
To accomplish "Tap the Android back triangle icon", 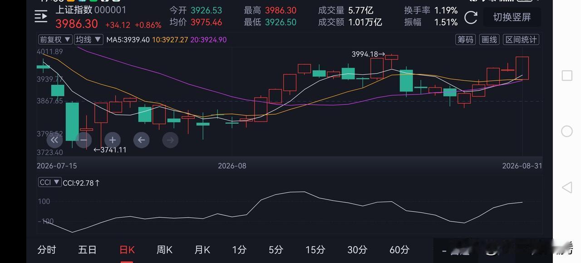I will pyautogui.click(x=567, y=187).
